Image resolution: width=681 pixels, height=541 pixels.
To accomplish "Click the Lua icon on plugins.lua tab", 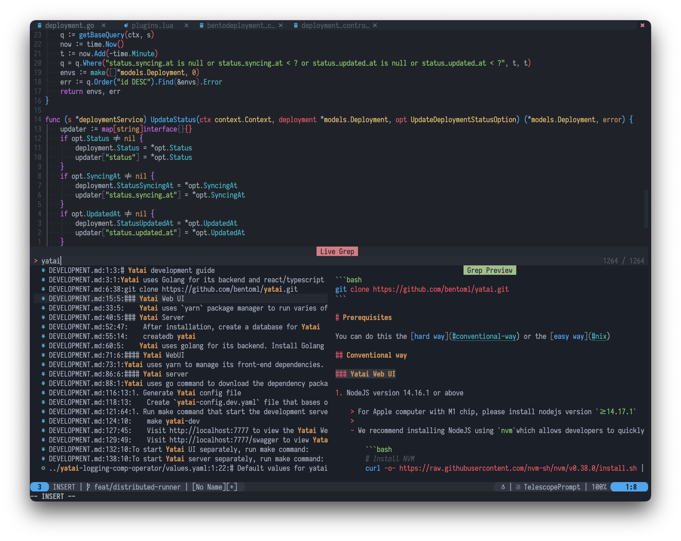I will (x=126, y=26).
